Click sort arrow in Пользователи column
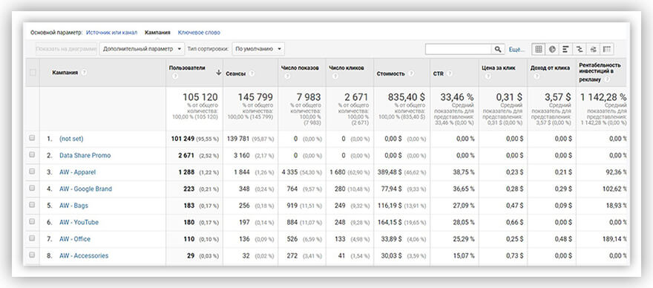 pos(218,73)
